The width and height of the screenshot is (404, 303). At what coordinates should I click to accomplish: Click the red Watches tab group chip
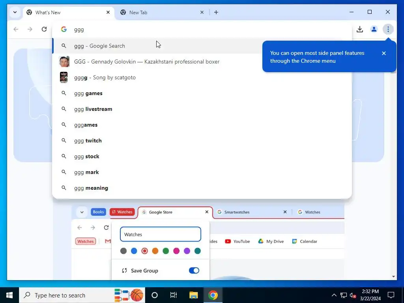122,212
